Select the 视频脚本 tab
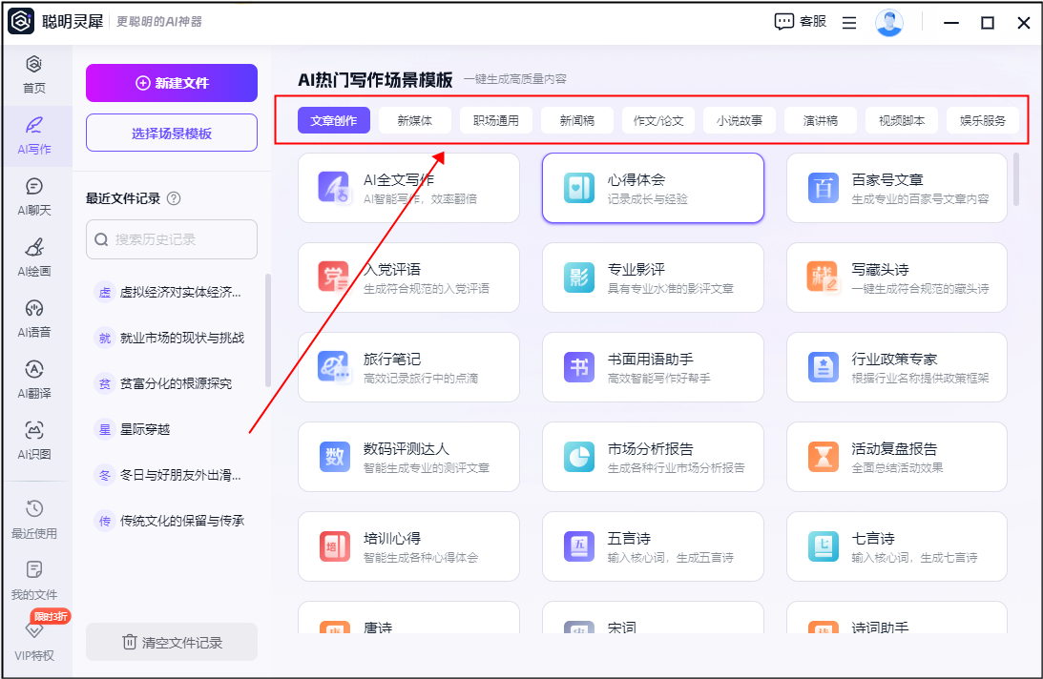The height and width of the screenshot is (679, 1043). tap(901, 121)
